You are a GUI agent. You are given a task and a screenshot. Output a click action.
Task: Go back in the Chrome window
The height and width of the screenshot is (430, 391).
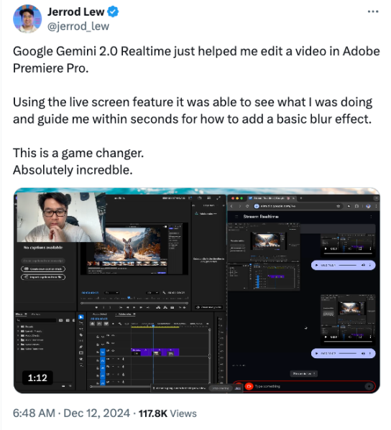231,206
